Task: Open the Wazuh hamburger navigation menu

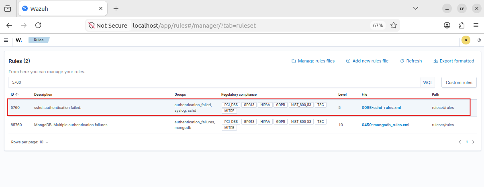Action: 6,40
